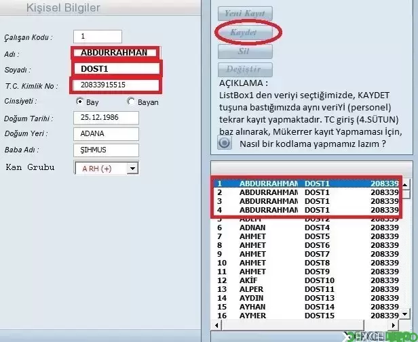Click the AÇIKLAMA heading text

244,83
